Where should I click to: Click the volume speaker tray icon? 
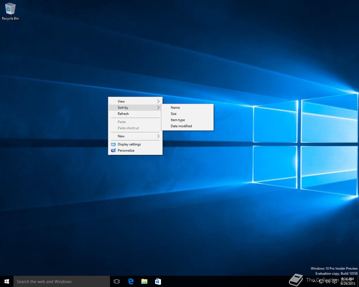tap(328, 281)
